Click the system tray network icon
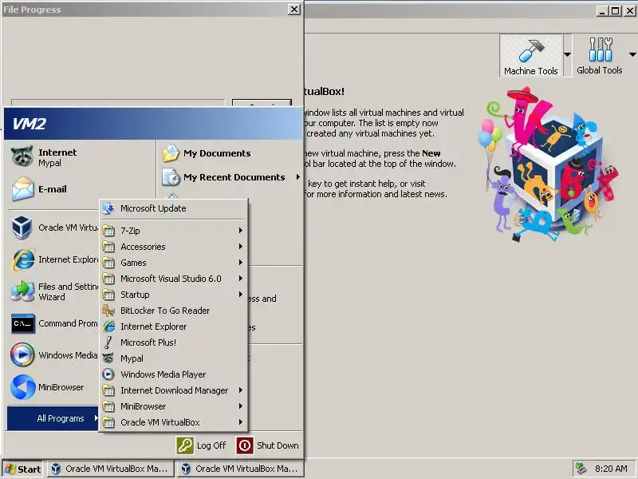The width and height of the screenshot is (638, 479). pyautogui.click(x=581, y=469)
